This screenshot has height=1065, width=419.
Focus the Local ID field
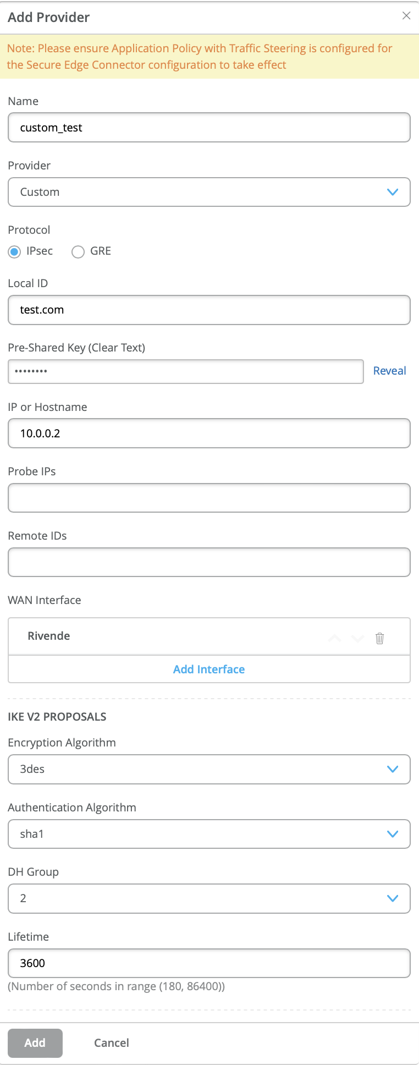click(x=209, y=310)
